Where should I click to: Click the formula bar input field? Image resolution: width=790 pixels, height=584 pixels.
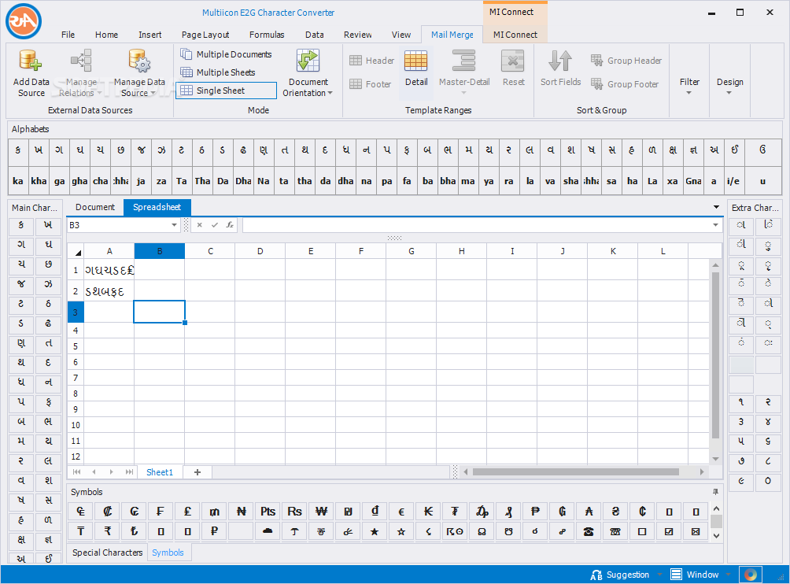pos(476,225)
